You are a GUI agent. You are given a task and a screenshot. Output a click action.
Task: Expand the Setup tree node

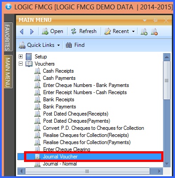(x=21, y=57)
